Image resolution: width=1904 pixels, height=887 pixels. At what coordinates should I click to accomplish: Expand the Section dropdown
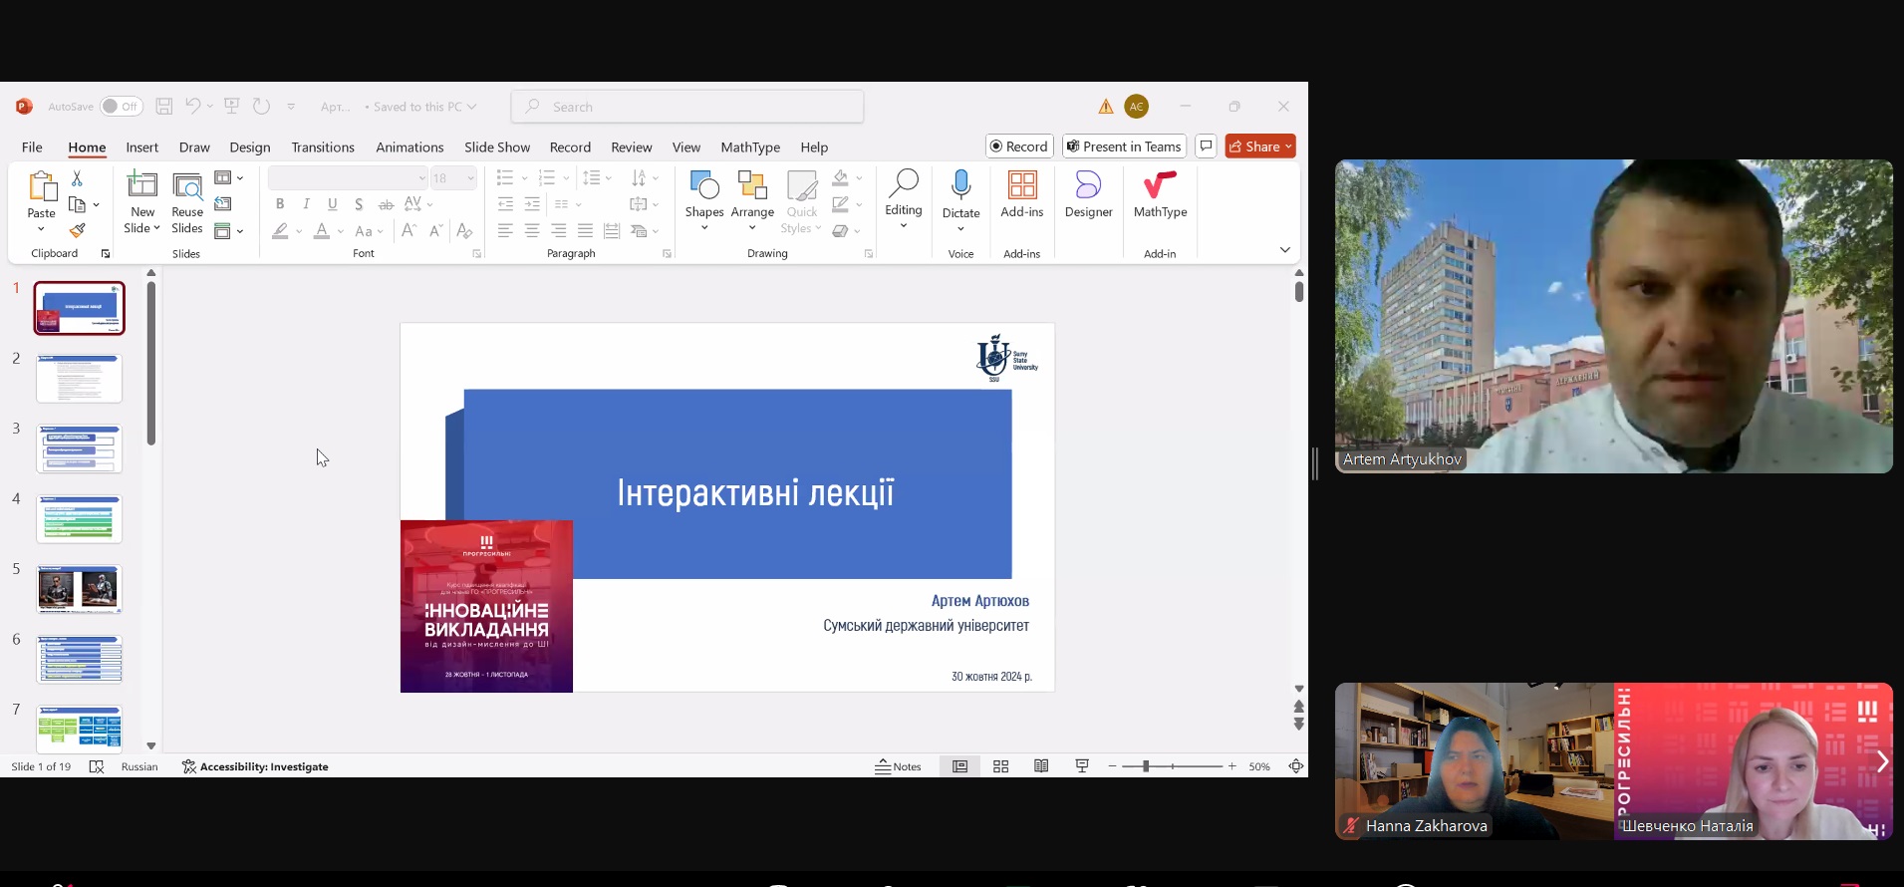(229, 231)
